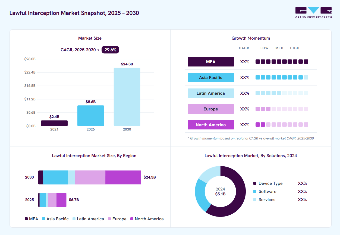Viewport: 340px width, 235px height.
Task: Click the MEA XX% CAGR value
Action: pos(245,62)
